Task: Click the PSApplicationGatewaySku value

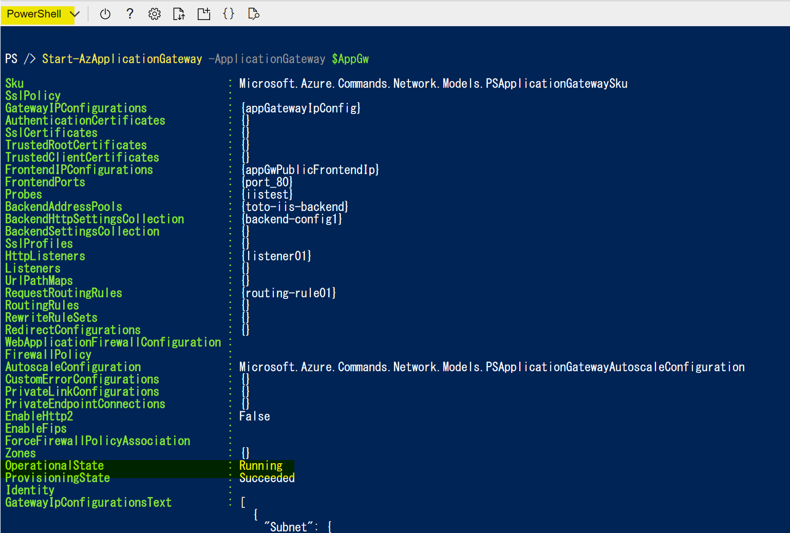Action: [434, 84]
